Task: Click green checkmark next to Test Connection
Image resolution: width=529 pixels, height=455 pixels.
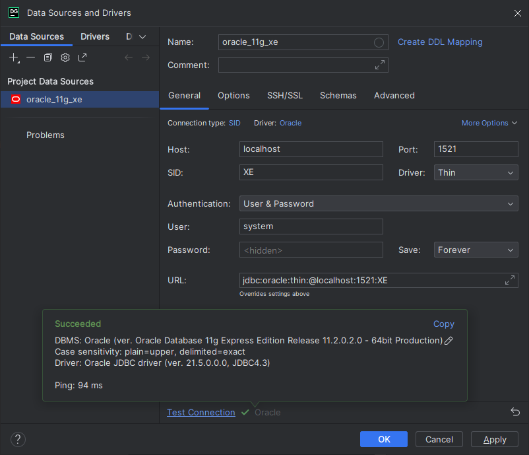Action: [x=245, y=413]
